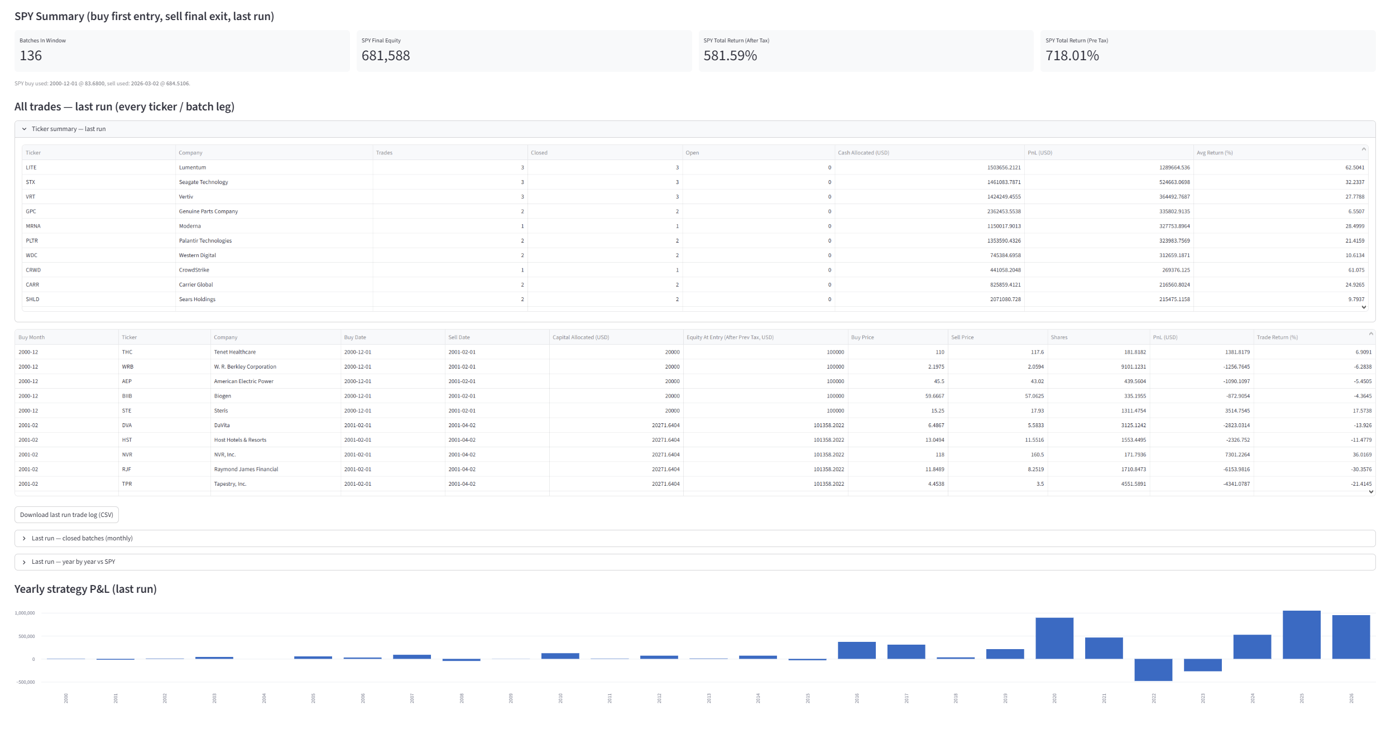This screenshot has height=735, width=1386.
Task: Select the NVR, Inc. trade row company cell
Action: tap(225, 454)
